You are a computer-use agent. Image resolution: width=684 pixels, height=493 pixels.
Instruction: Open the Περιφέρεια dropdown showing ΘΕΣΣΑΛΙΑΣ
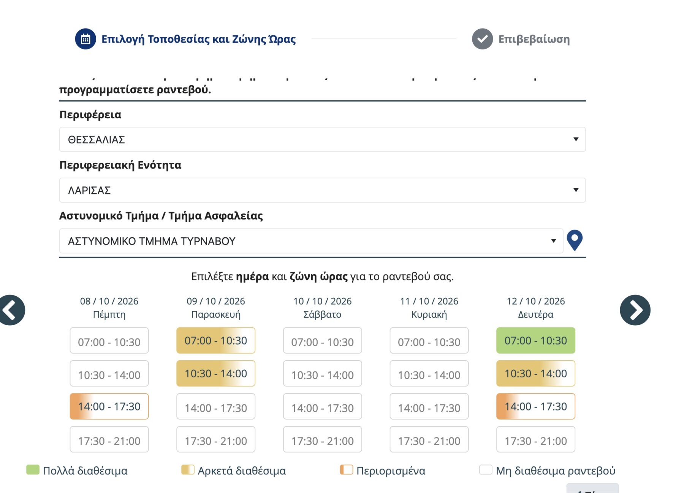point(322,139)
